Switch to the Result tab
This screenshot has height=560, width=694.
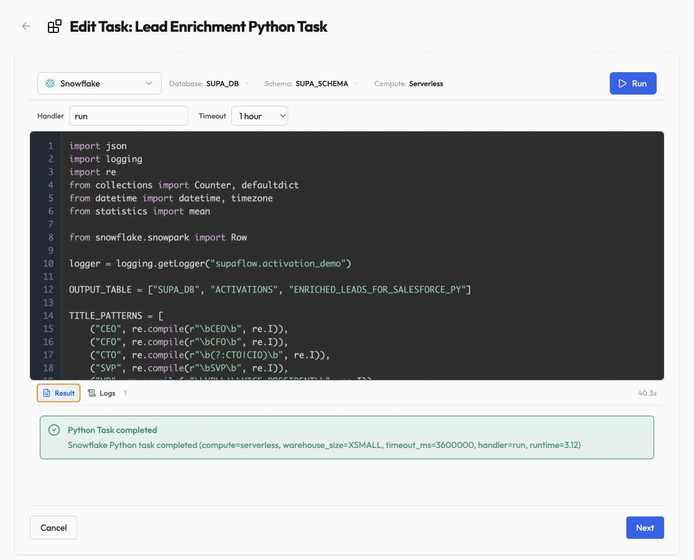pos(58,393)
